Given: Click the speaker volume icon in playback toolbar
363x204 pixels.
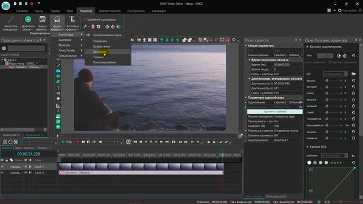Looking at the screenshot, I should click(100, 142).
